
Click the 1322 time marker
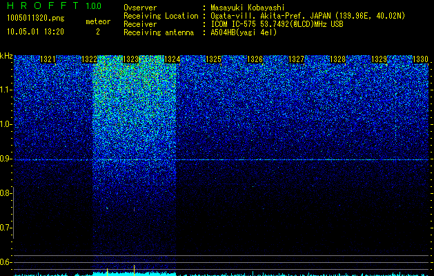click(89, 59)
